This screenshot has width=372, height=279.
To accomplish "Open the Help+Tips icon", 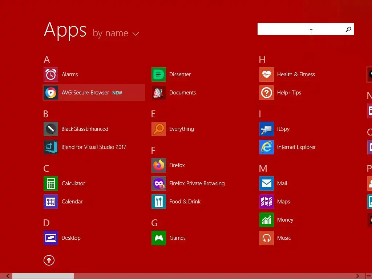I will pyautogui.click(x=267, y=93).
